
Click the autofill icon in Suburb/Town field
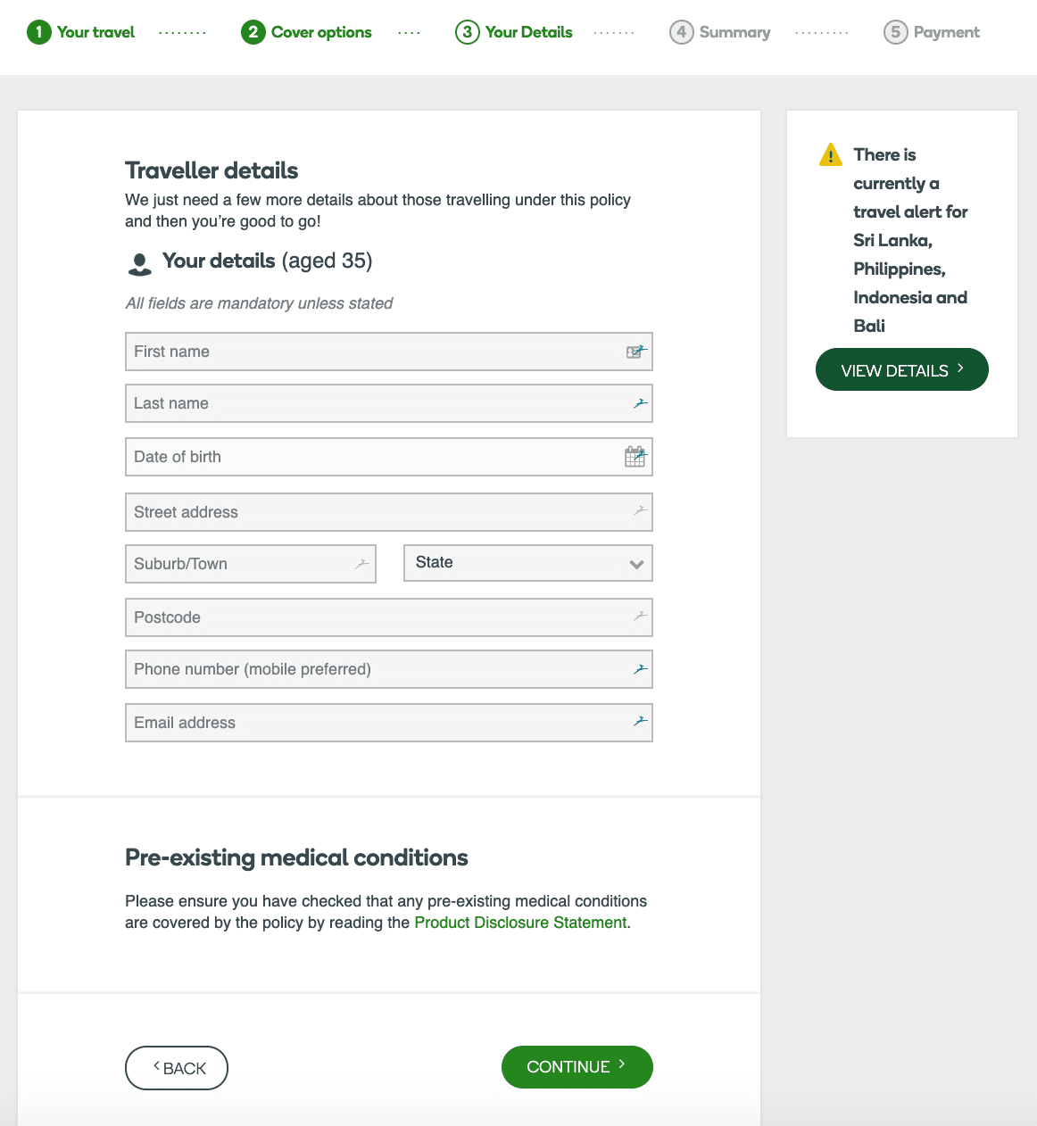pos(361,564)
